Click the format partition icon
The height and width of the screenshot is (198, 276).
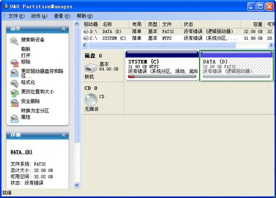(x=14, y=84)
